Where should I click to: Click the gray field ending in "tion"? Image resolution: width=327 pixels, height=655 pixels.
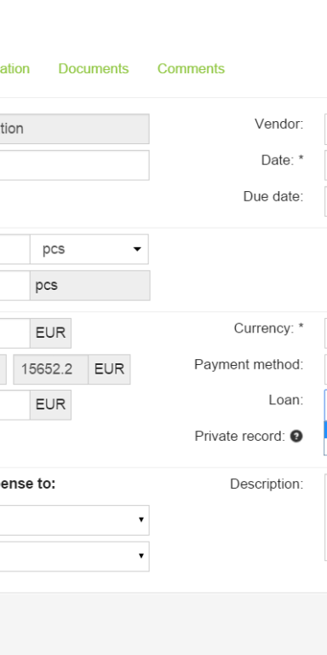(75, 129)
